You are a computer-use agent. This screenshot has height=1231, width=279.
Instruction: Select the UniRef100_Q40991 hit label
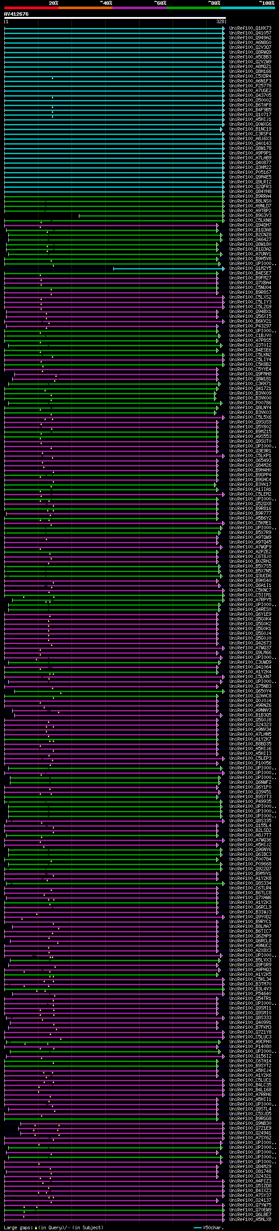click(250, 1023)
